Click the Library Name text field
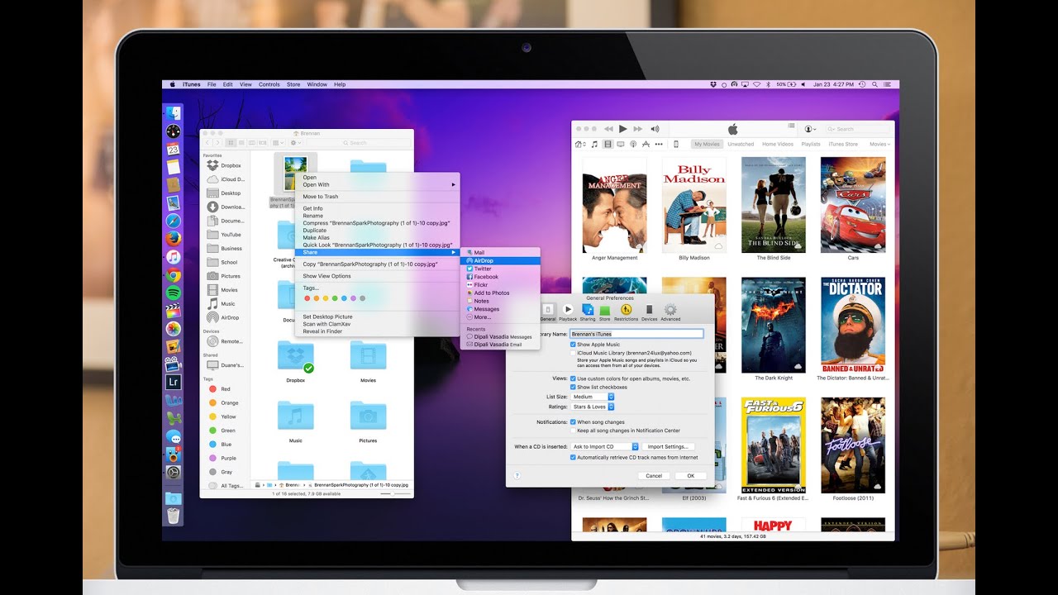Image resolution: width=1058 pixels, height=595 pixels. [x=636, y=334]
